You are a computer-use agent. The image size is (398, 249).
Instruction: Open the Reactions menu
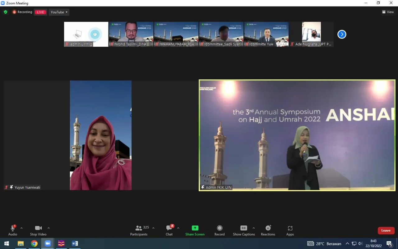tap(268, 230)
